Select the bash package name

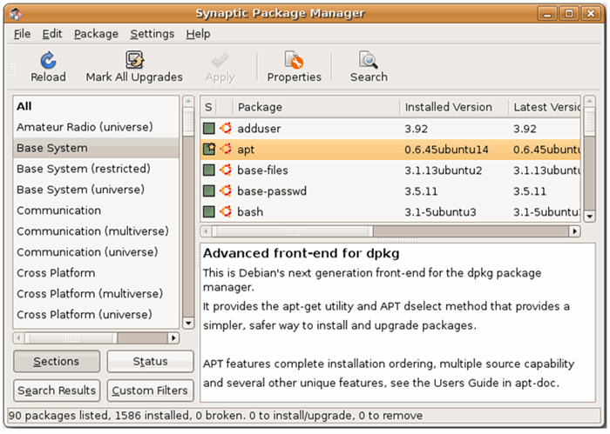click(250, 212)
